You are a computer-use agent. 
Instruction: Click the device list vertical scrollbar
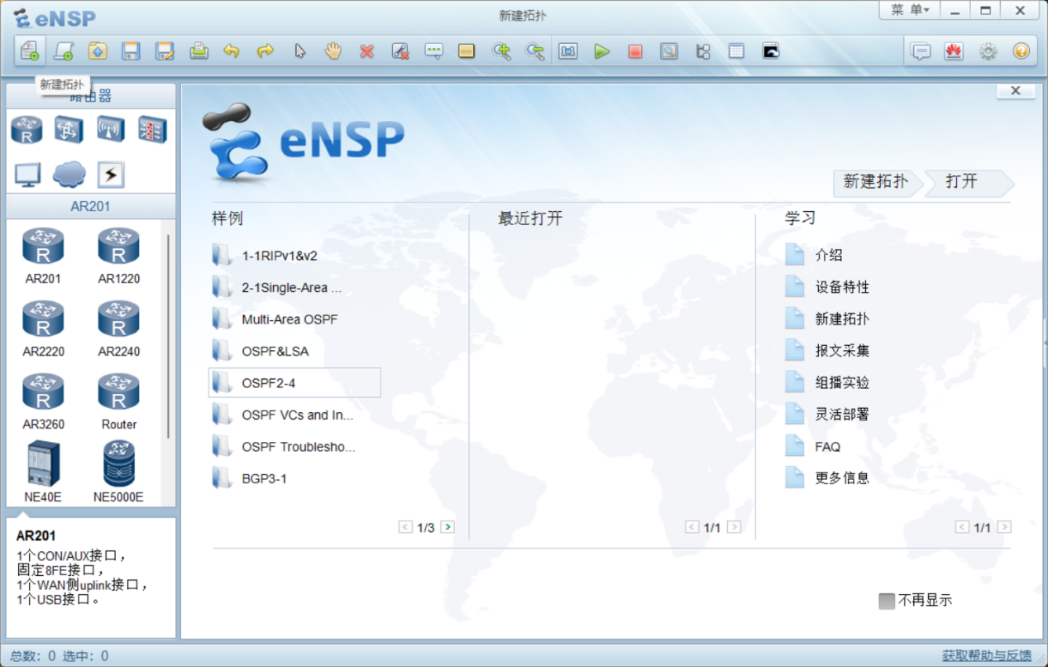169,336
